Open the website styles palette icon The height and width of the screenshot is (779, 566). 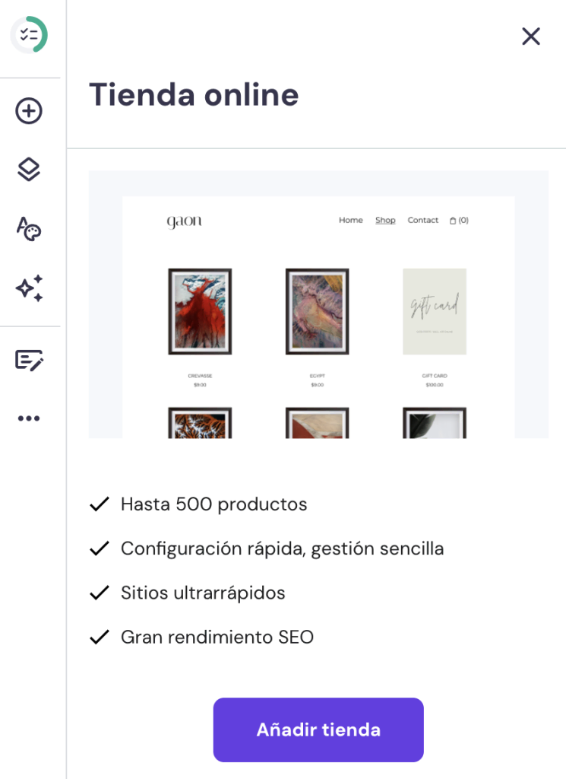click(29, 228)
